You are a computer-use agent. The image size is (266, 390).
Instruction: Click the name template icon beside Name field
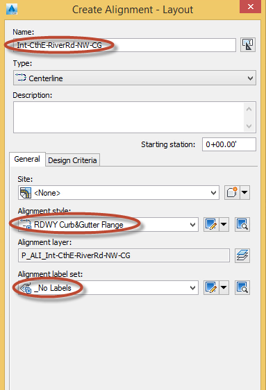click(248, 45)
